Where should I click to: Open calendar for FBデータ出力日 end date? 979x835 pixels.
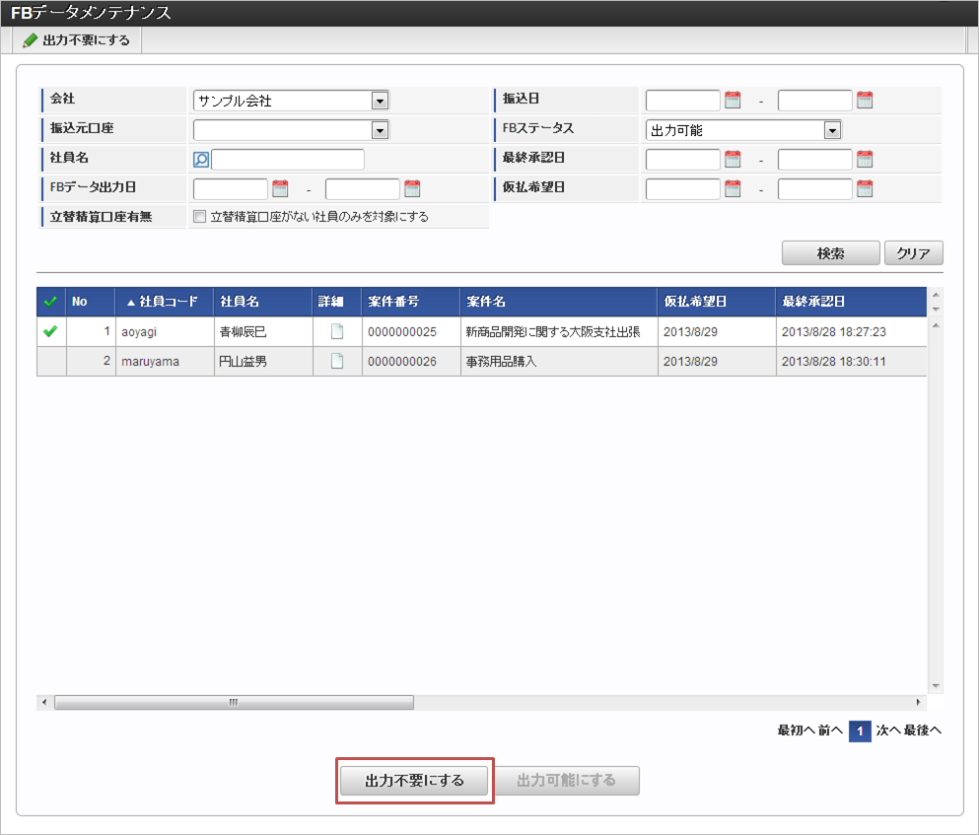coord(412,188)
